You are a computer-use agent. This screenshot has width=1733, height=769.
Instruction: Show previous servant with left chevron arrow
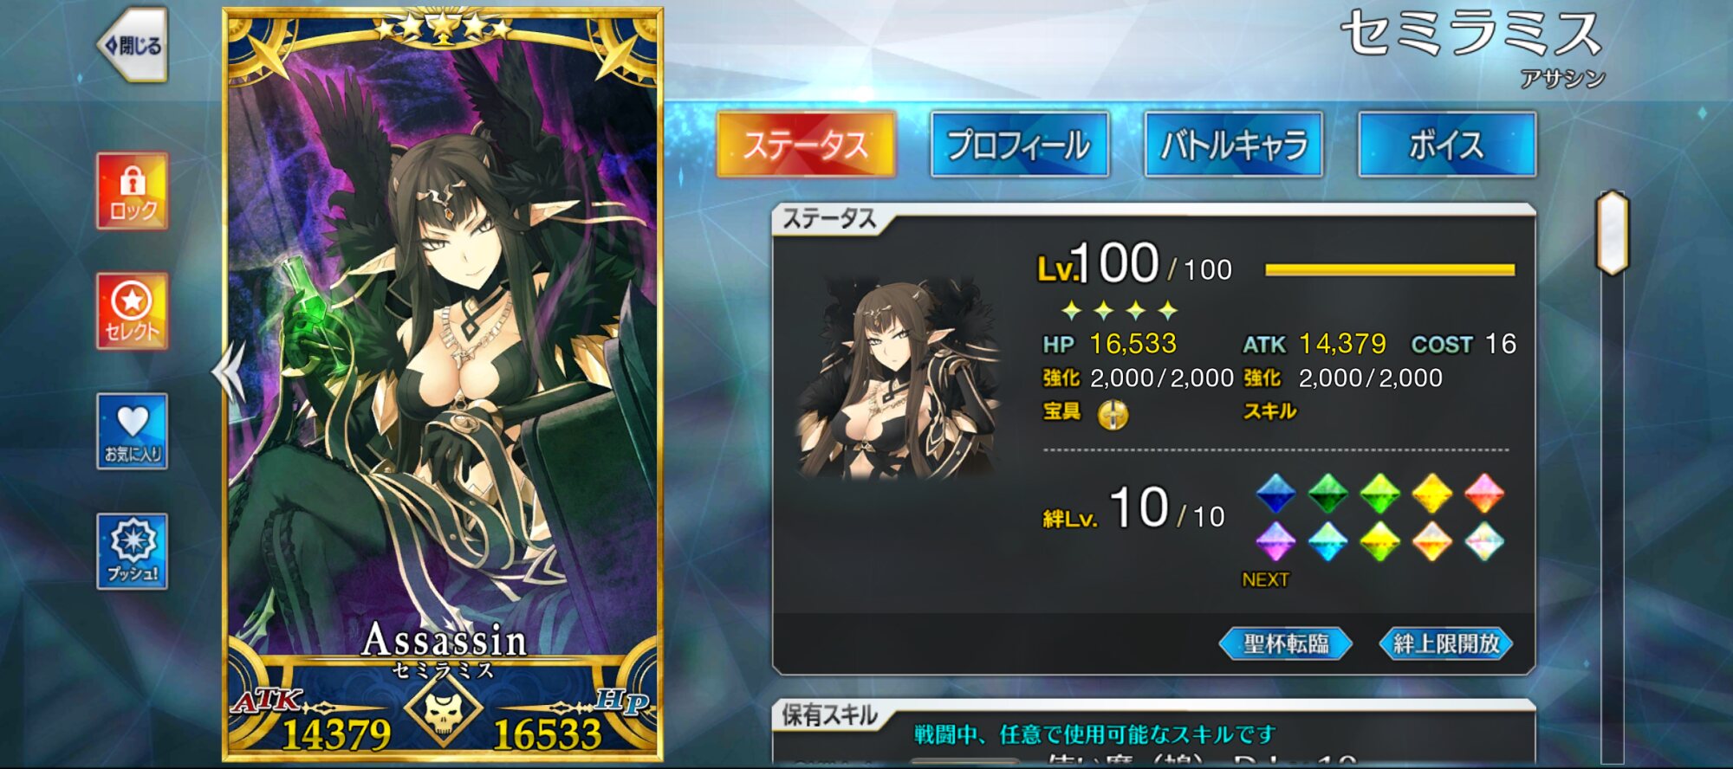tap(230, 371)
